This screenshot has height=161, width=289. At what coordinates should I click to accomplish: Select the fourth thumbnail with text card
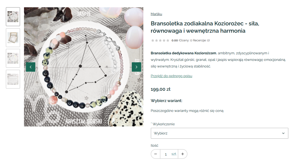click(x=13, y=79)
